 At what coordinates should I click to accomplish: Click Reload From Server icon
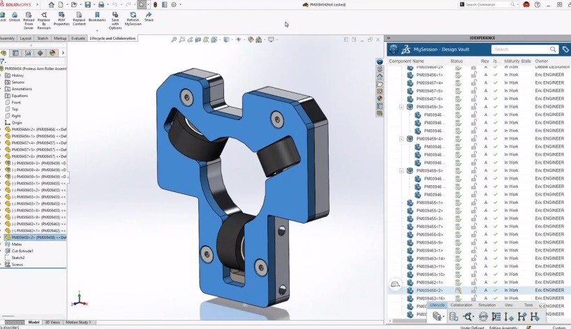(x=29, y=15)
